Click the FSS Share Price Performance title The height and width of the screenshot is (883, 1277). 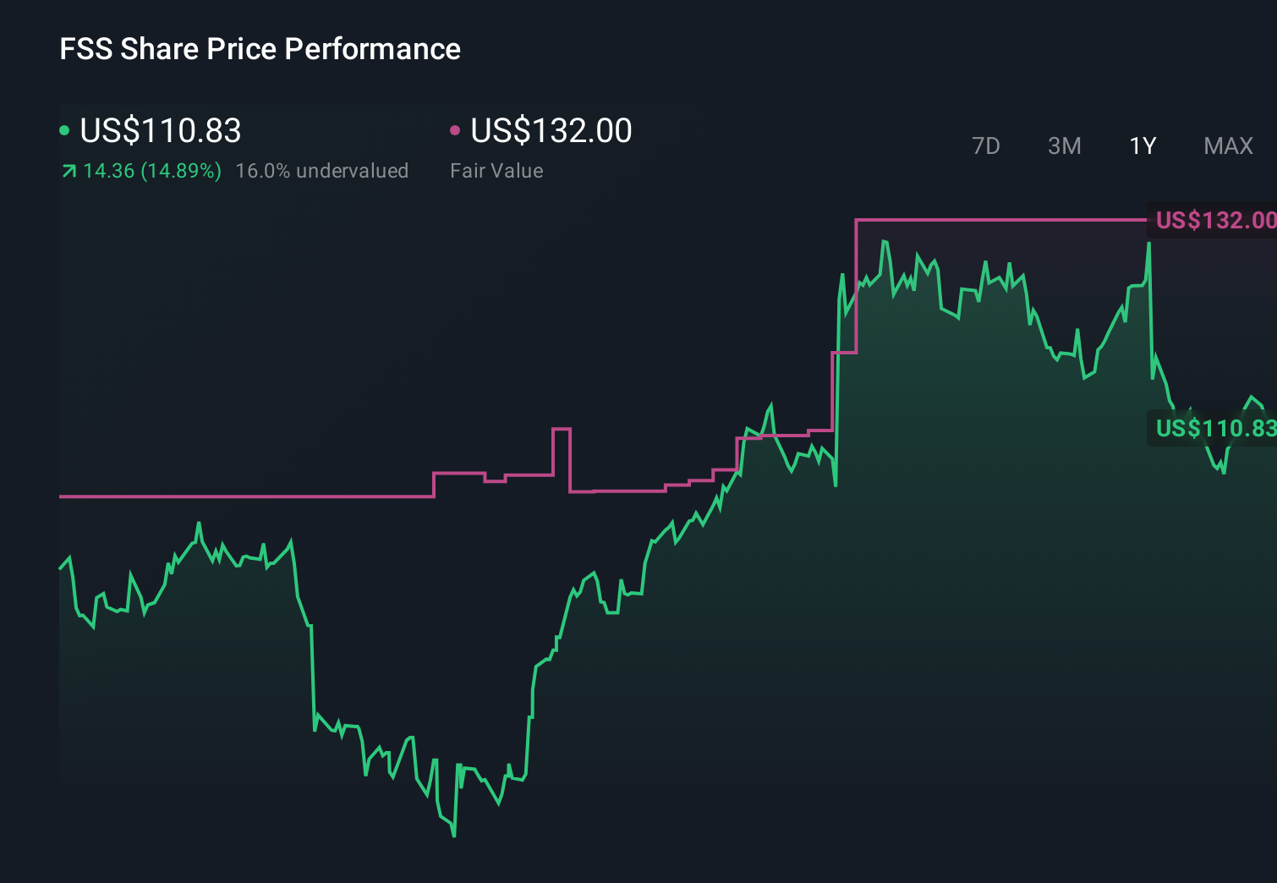(260, 49)
